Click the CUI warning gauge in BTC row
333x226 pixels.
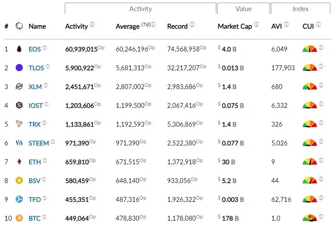pyautogui.click(x=310, y=217)
